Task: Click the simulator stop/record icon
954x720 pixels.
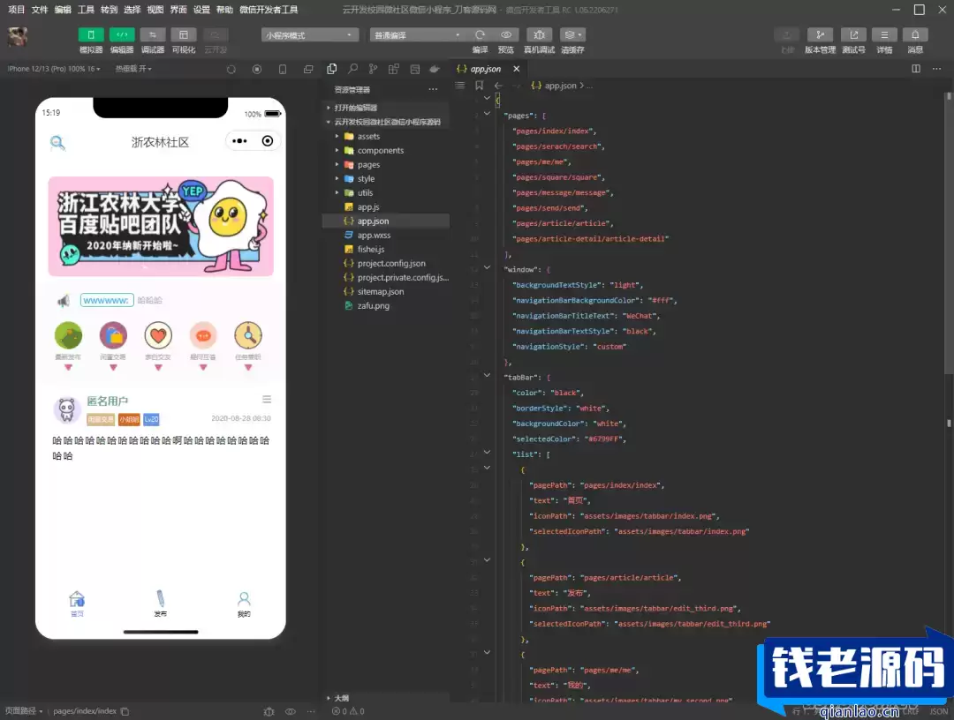Action: coord(257,70)
